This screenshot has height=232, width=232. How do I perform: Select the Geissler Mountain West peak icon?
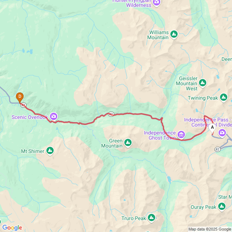pos(203,83)
